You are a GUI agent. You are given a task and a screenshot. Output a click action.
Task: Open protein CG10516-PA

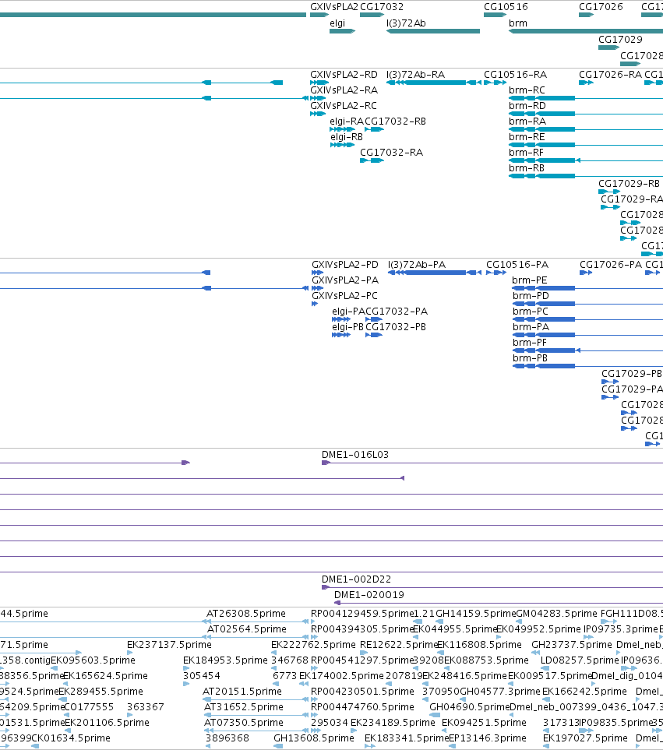click(517, 265)
